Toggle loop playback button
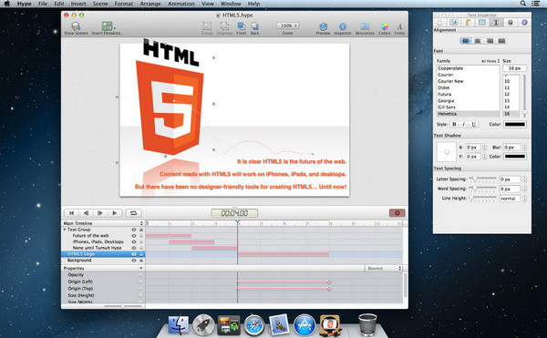The width and height of the screenshot is (547, 338). (x=133, y=213)
